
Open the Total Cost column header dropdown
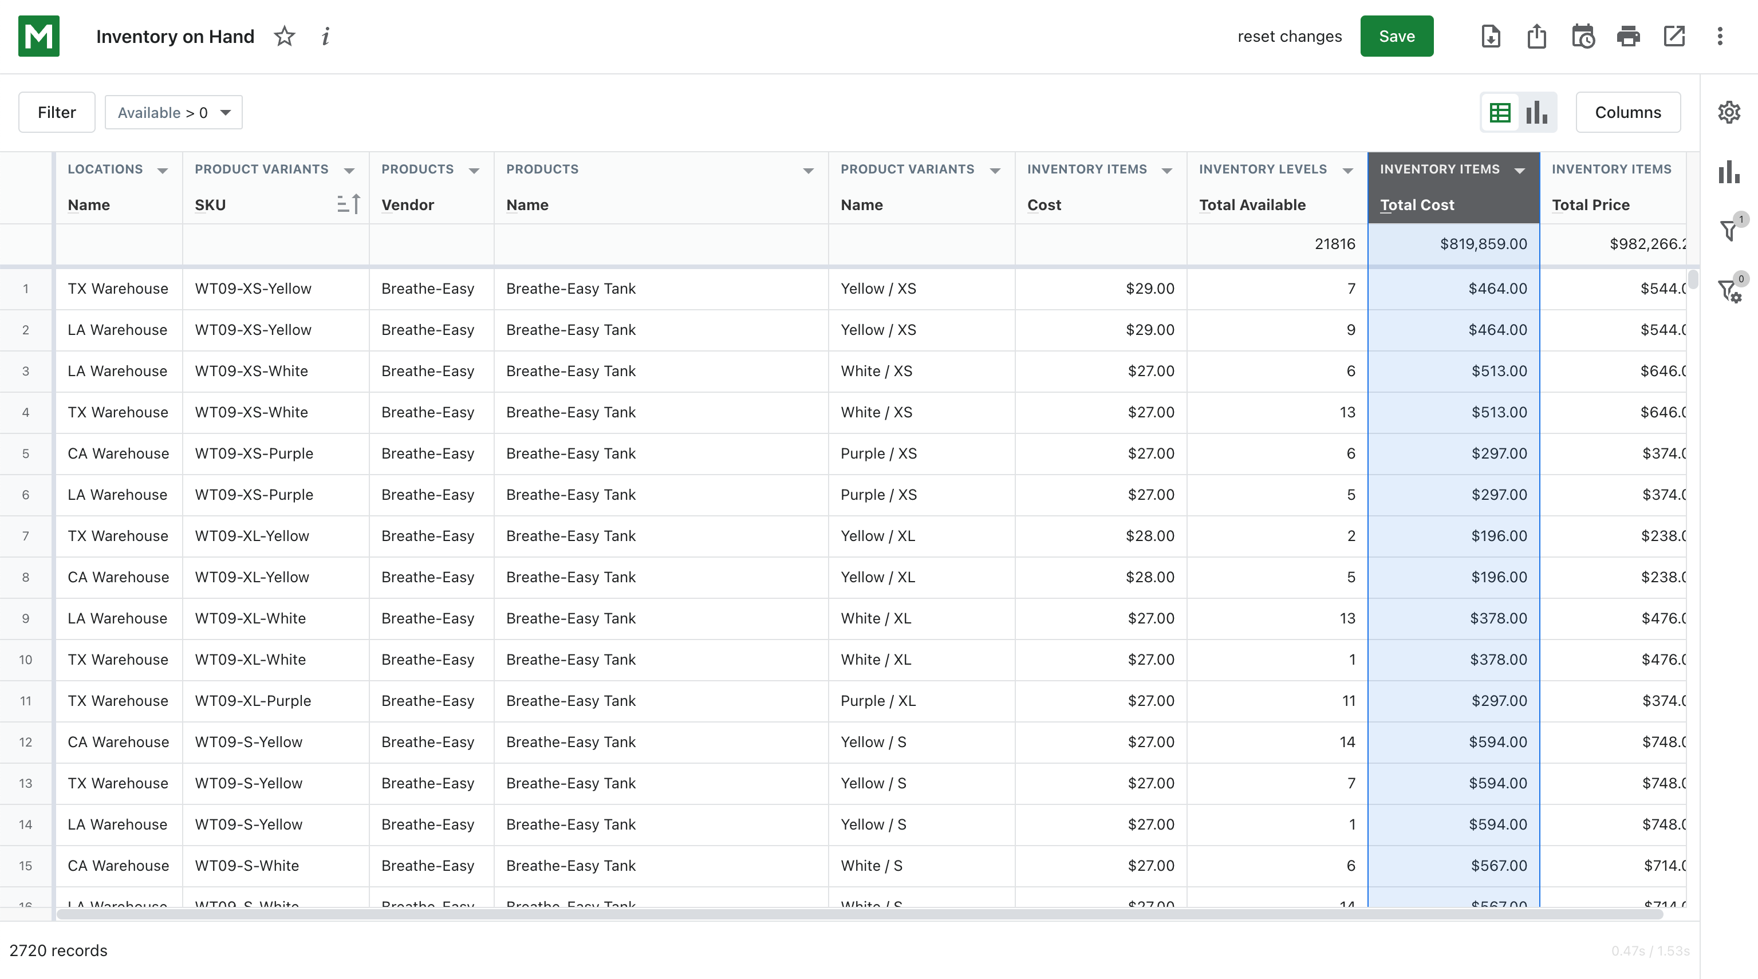point(1520,170)
